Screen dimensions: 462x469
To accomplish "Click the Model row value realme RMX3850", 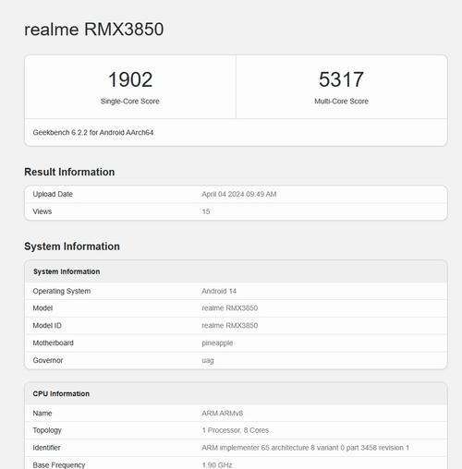I will pyautogui.click(x=230, y=308).
